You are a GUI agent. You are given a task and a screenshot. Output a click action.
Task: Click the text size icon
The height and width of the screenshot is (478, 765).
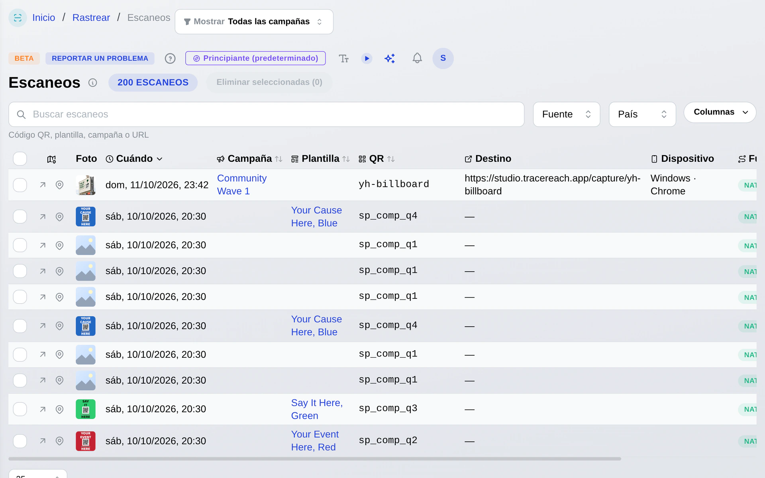click(343, 59)
